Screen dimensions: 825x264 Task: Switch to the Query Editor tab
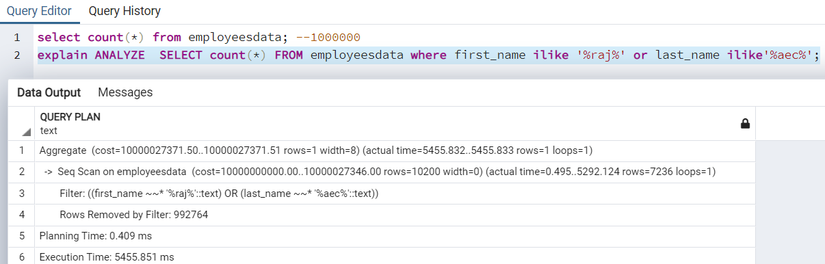[39, 11]
